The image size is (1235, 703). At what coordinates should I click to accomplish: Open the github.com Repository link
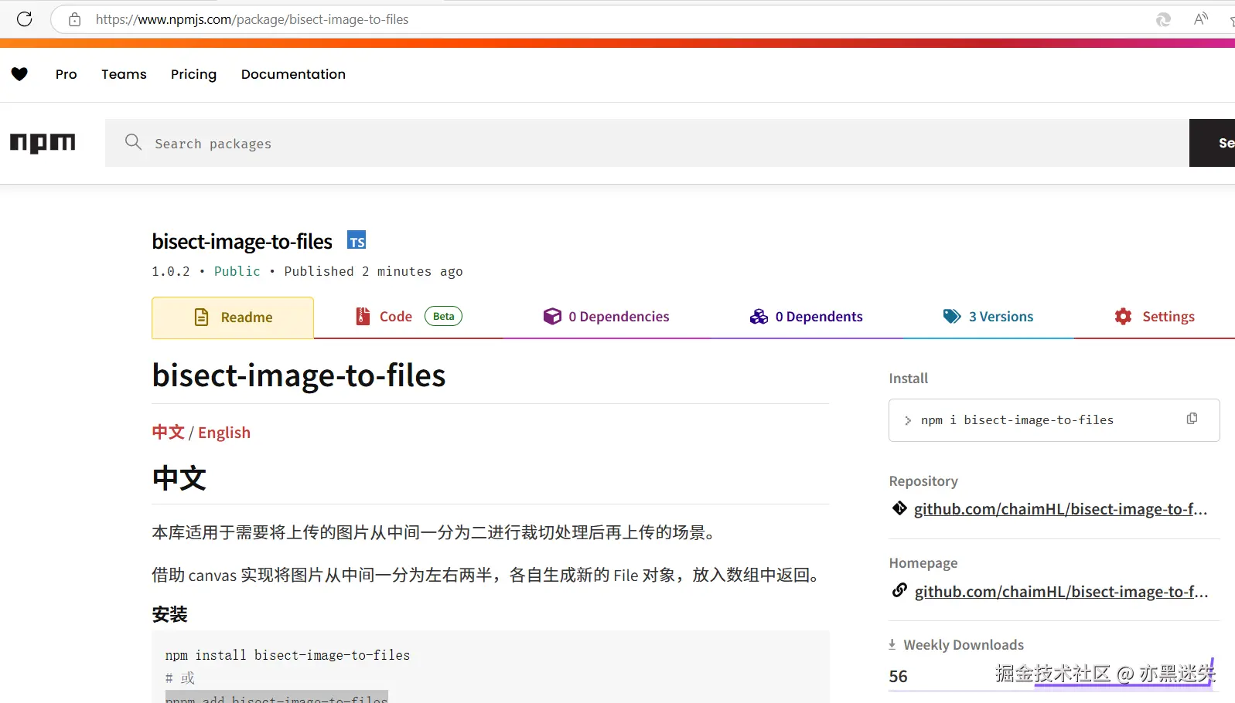(1060, 509)
